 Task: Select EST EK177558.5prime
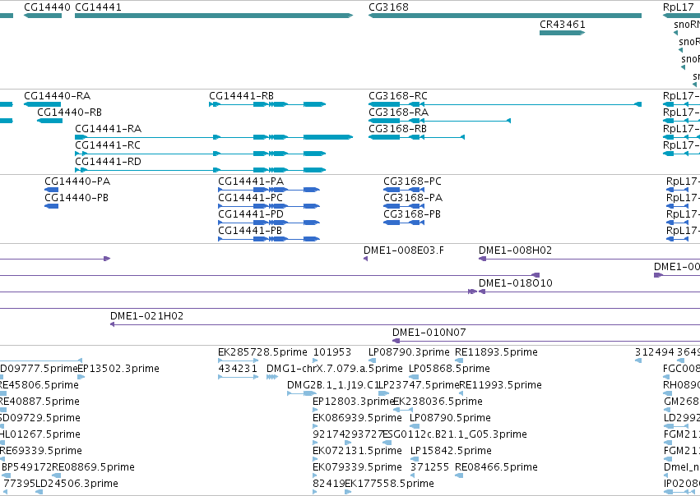(x=389, y=484)
